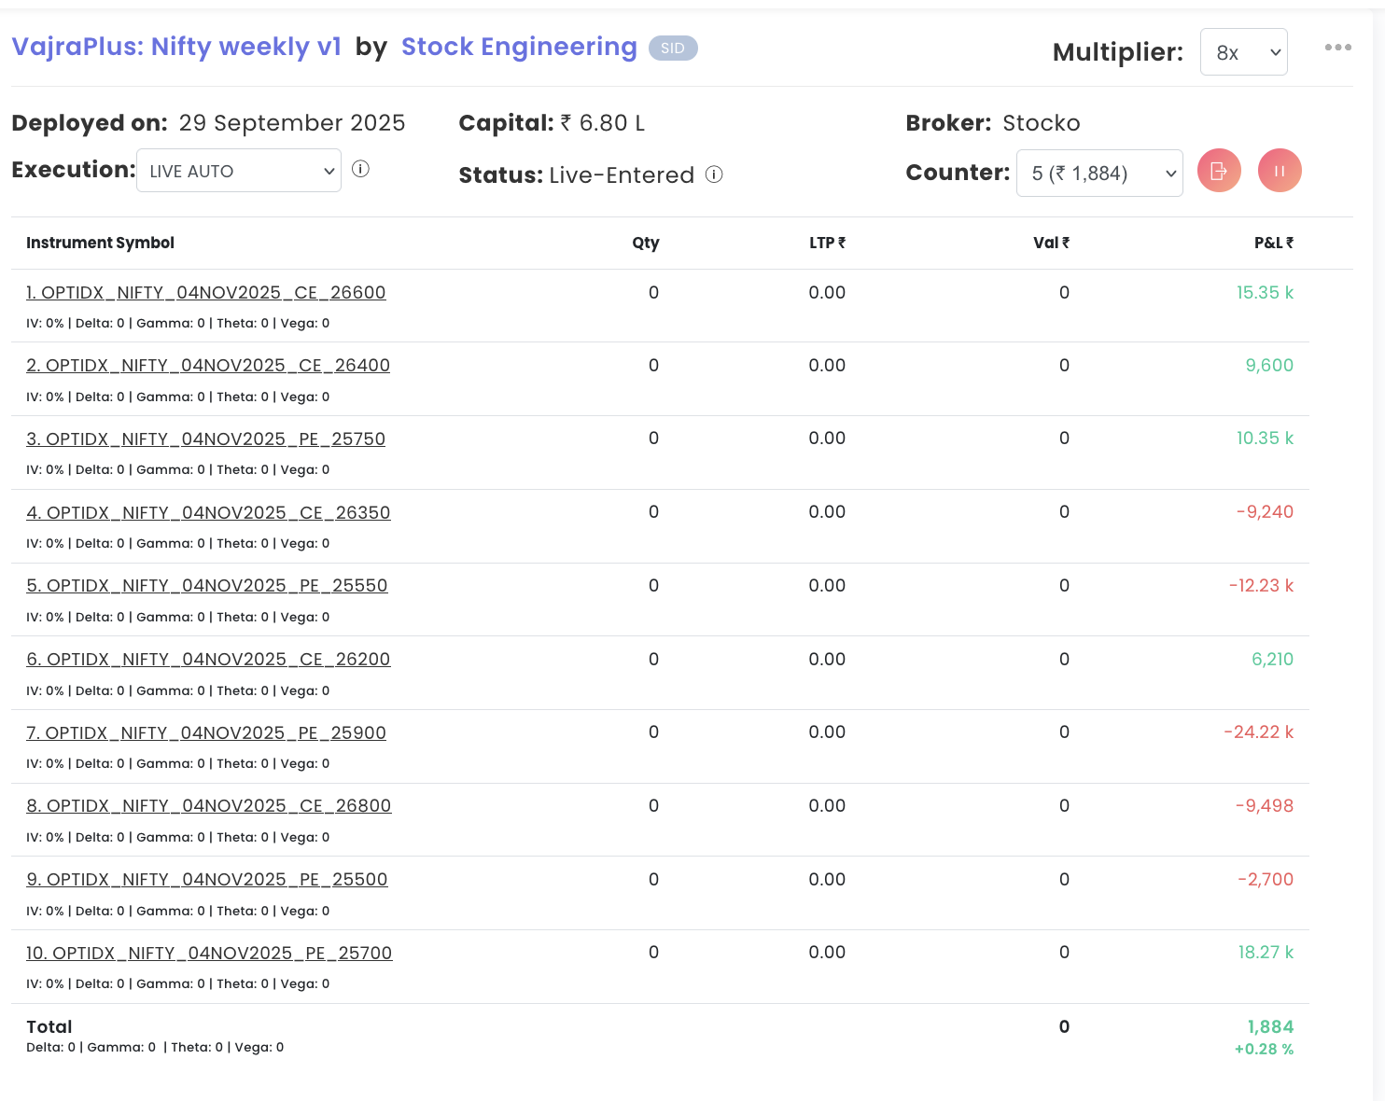The height and width of the screenshot is (1101, 1385).
Task: Expand the Execution LIVE AUTO dropdown
Action: tap(239, 171)
